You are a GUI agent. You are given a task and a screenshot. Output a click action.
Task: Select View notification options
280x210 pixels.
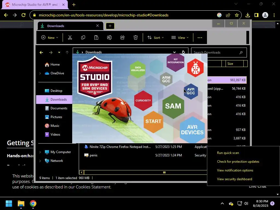pyautogui.click(x=235, y=170)
